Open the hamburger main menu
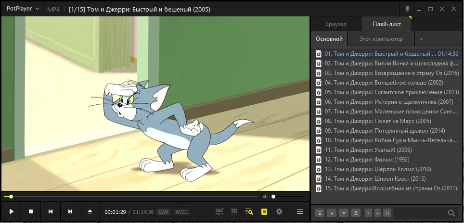This screenshot has height=223, width=464. [300, 211]
